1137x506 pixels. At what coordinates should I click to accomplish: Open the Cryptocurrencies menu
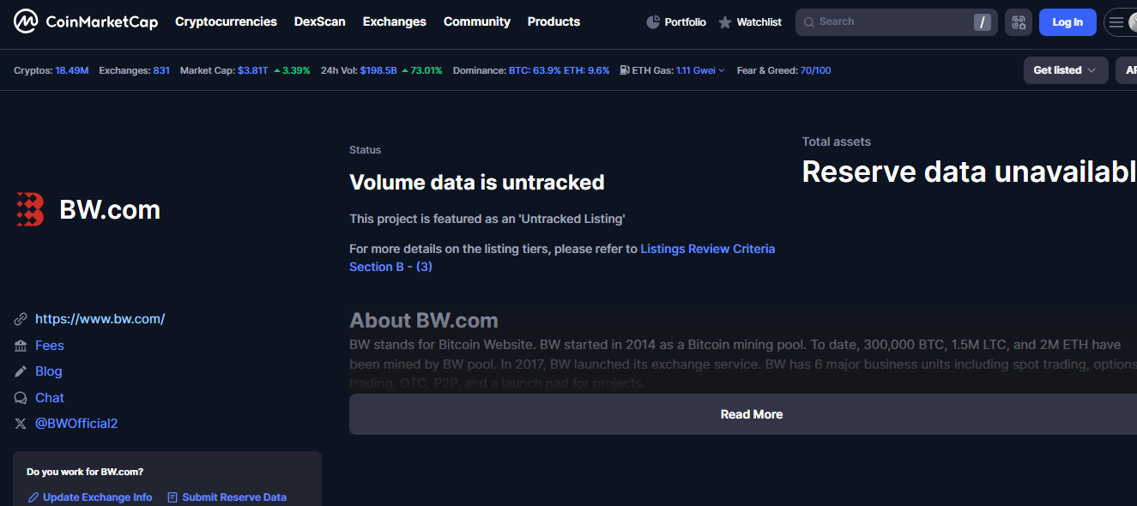click(226, 21)
